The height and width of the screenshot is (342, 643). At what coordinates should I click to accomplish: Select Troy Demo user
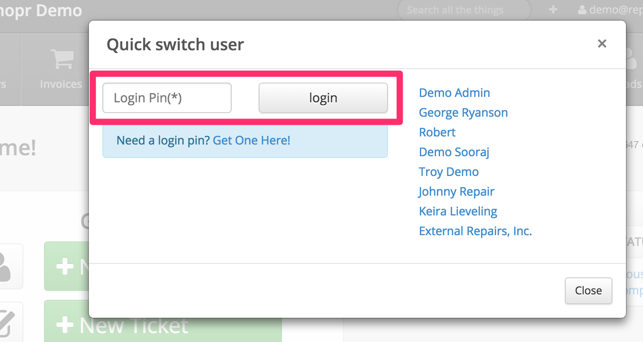click(449, 172)
